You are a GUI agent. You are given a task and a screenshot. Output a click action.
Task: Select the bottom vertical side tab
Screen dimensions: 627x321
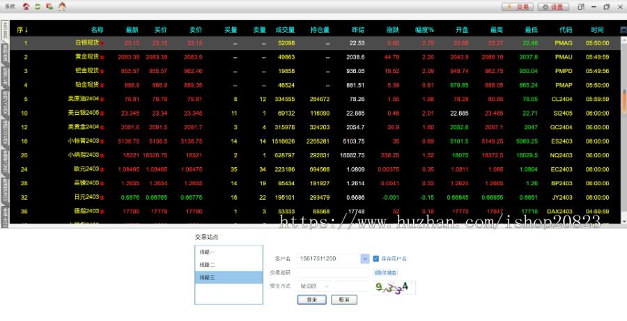5,217
